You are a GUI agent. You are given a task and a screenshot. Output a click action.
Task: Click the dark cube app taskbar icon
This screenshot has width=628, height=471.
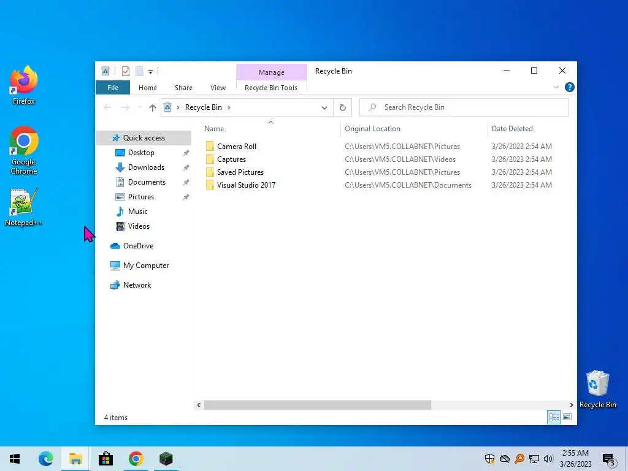point(166,459)
